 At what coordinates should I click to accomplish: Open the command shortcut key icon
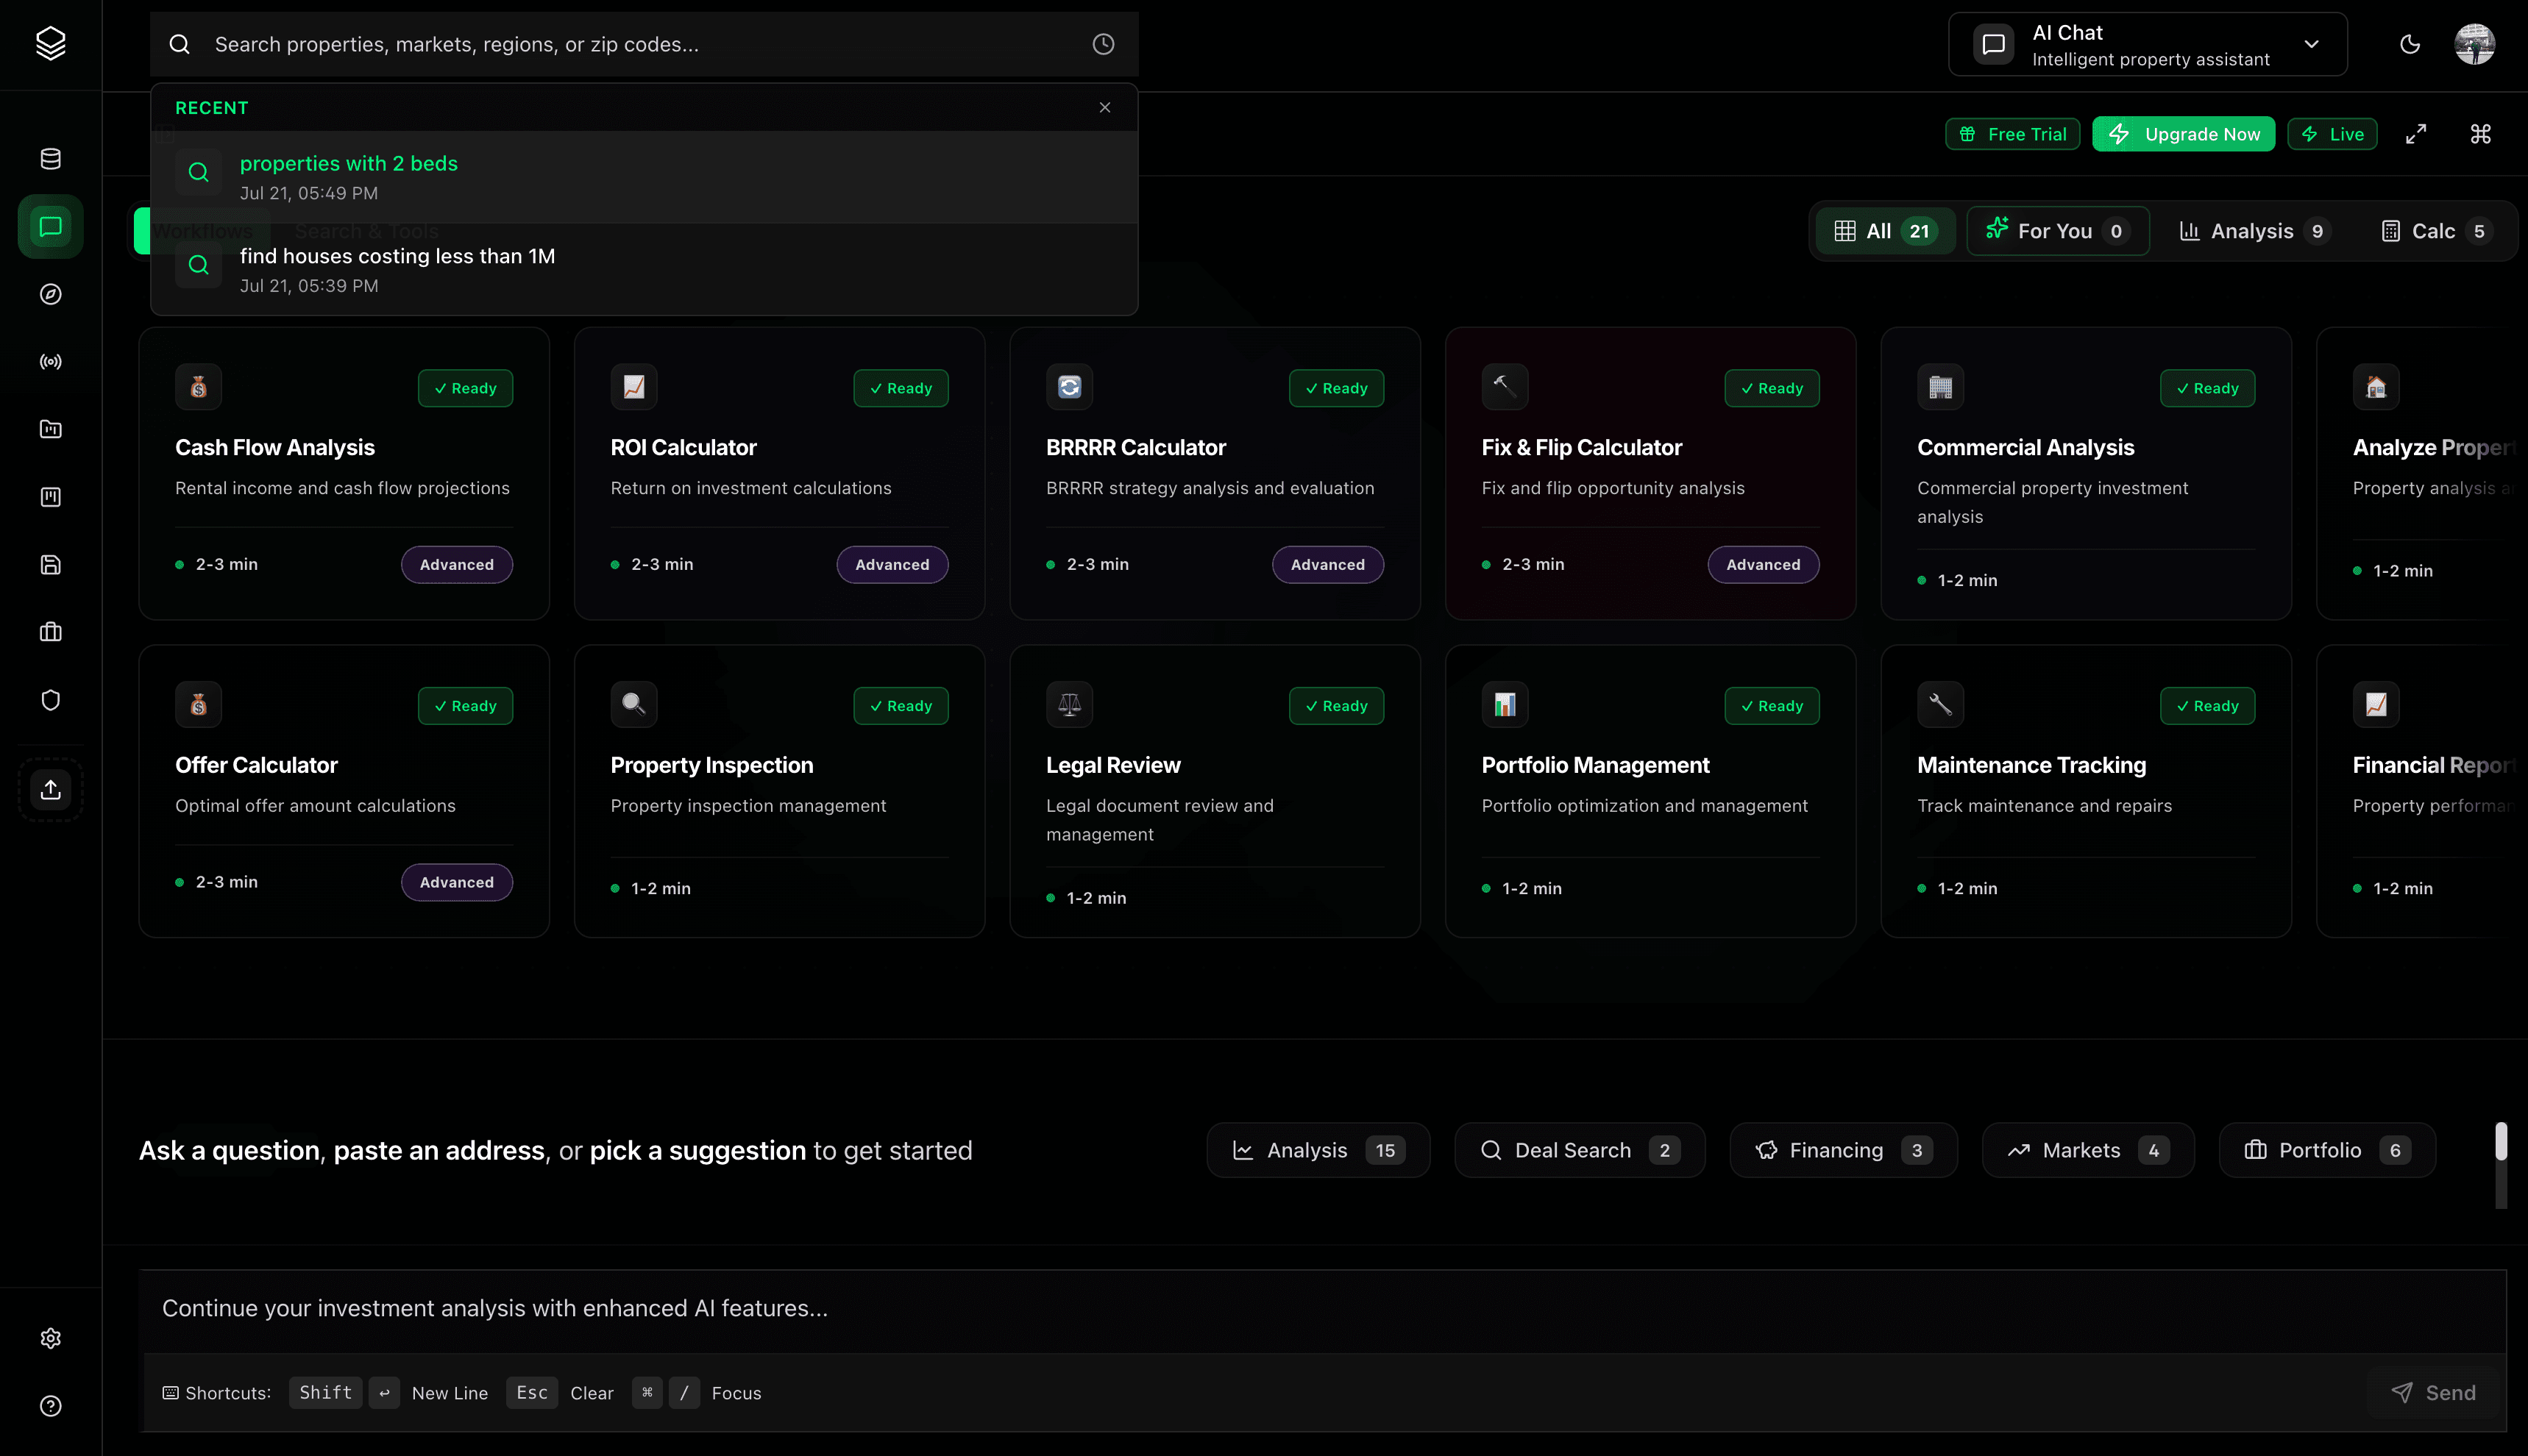pos(2480,134)
